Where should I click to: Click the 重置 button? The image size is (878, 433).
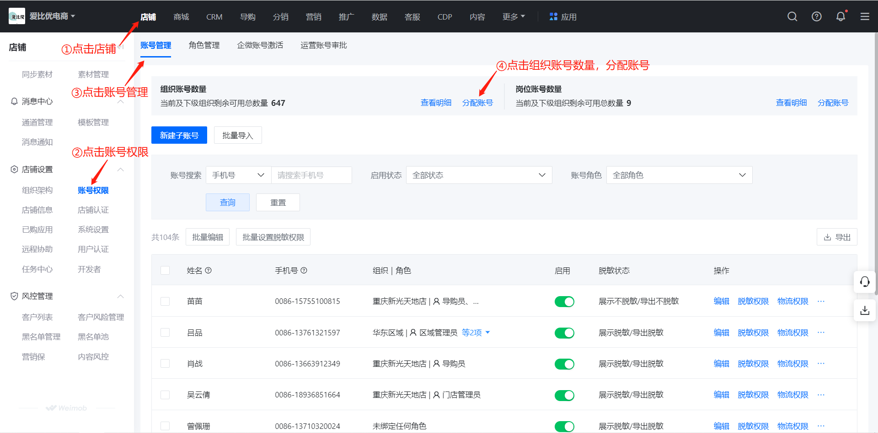278,202
